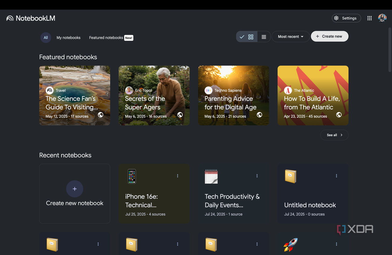
Task: Open How To Build A Life notebook
Action: point(313,95)
